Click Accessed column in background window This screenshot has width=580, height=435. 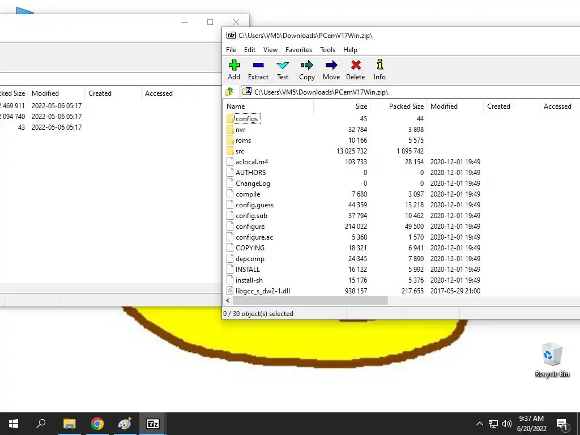click(169, 93)
